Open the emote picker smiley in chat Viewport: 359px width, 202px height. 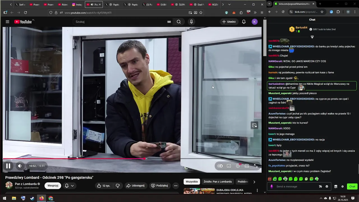tap(327, 187)
